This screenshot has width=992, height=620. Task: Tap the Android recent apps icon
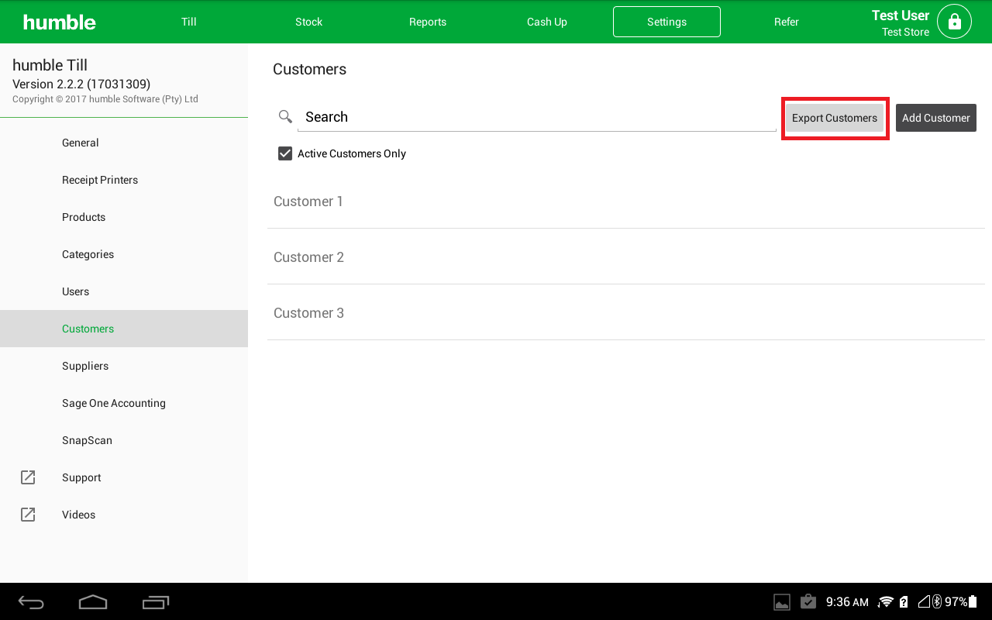coord(156,602)
